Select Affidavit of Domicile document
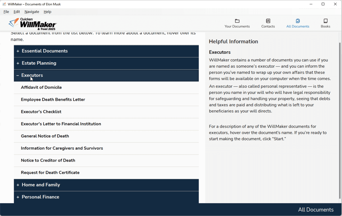Screen dimensions: 342x216 click(x=41, y=88)
